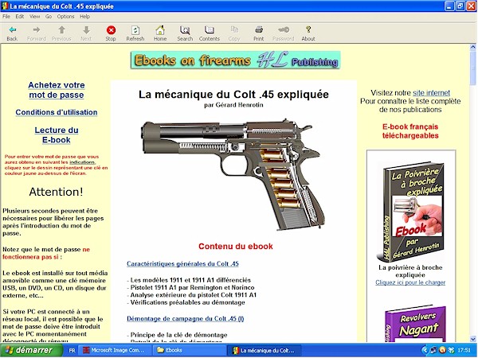Click the 'Revolvers Nagant' book cover
Screen dimensions: 478x358
pos(415,325)
